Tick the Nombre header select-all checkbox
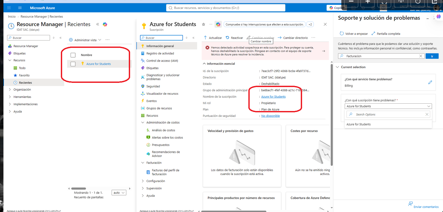443x212 pixels. click(x=73, y=55)
